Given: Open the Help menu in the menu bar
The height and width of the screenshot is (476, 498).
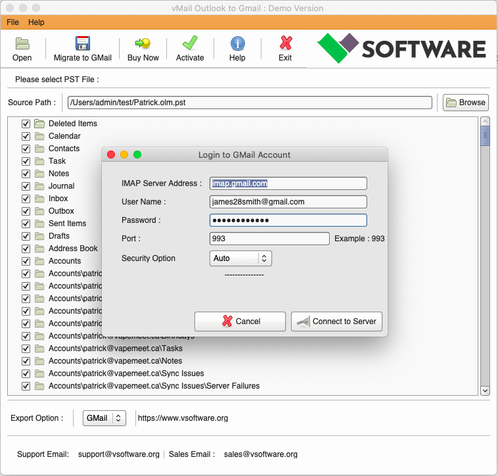Looking at the screenshot, I should pyautogui.click(x=36, y=22).
